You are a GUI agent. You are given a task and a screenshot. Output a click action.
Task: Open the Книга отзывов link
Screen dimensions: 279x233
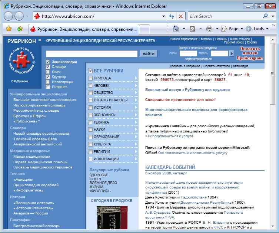pyautogui.click(x=240, y=39)
